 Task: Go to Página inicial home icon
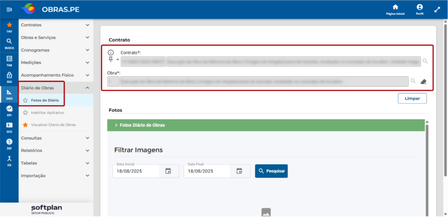pos(395,10)
